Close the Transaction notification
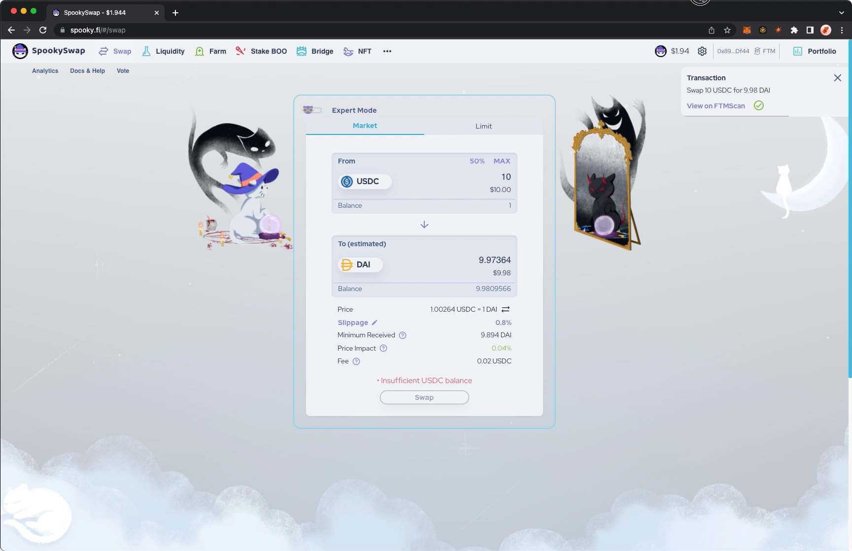This screenshot has height=551, width=852. 837,78
